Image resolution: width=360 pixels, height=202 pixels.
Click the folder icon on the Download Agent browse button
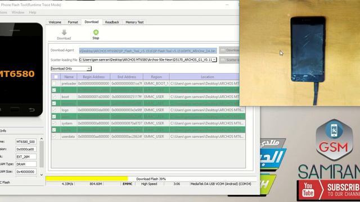tap(223, 50)
